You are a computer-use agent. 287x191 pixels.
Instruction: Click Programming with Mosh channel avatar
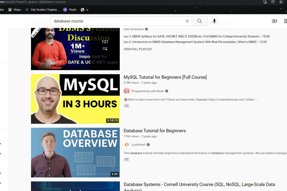(126, 91)
